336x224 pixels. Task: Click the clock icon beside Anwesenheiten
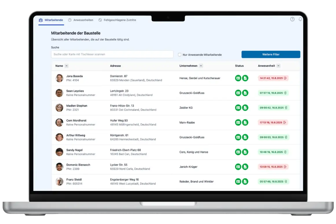69,20
